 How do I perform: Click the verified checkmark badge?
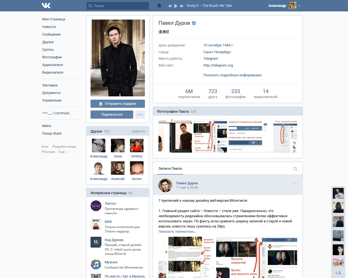tap(194, 23)
